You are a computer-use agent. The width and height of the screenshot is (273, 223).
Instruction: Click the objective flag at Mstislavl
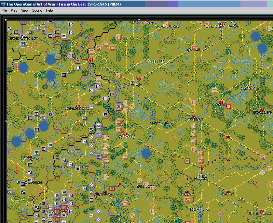pos(262,211)
